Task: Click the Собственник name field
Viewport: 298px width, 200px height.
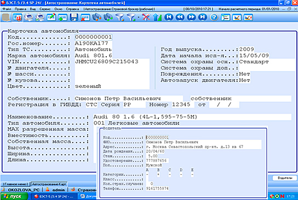Action: click(x=129, y=98)
